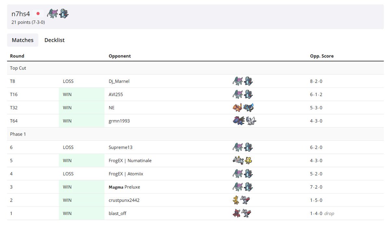The height and width of the screenshot is (225, 390).
Task: Click the Baxcalibur deck icon in Magma Preluxe row
Action: point(248,187)
